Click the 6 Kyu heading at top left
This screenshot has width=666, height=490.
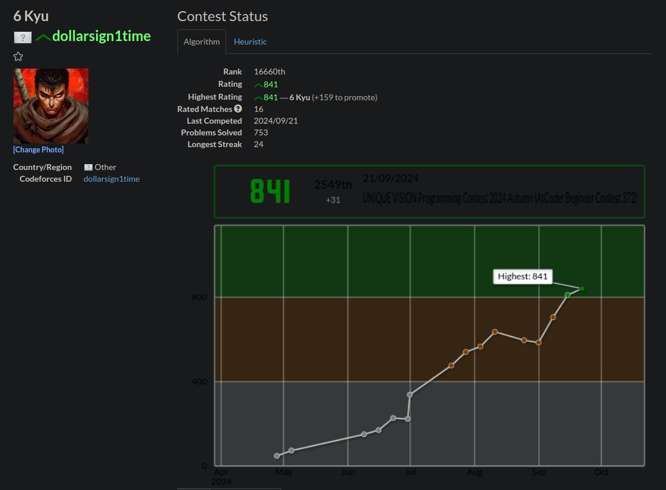pos(31,16)
